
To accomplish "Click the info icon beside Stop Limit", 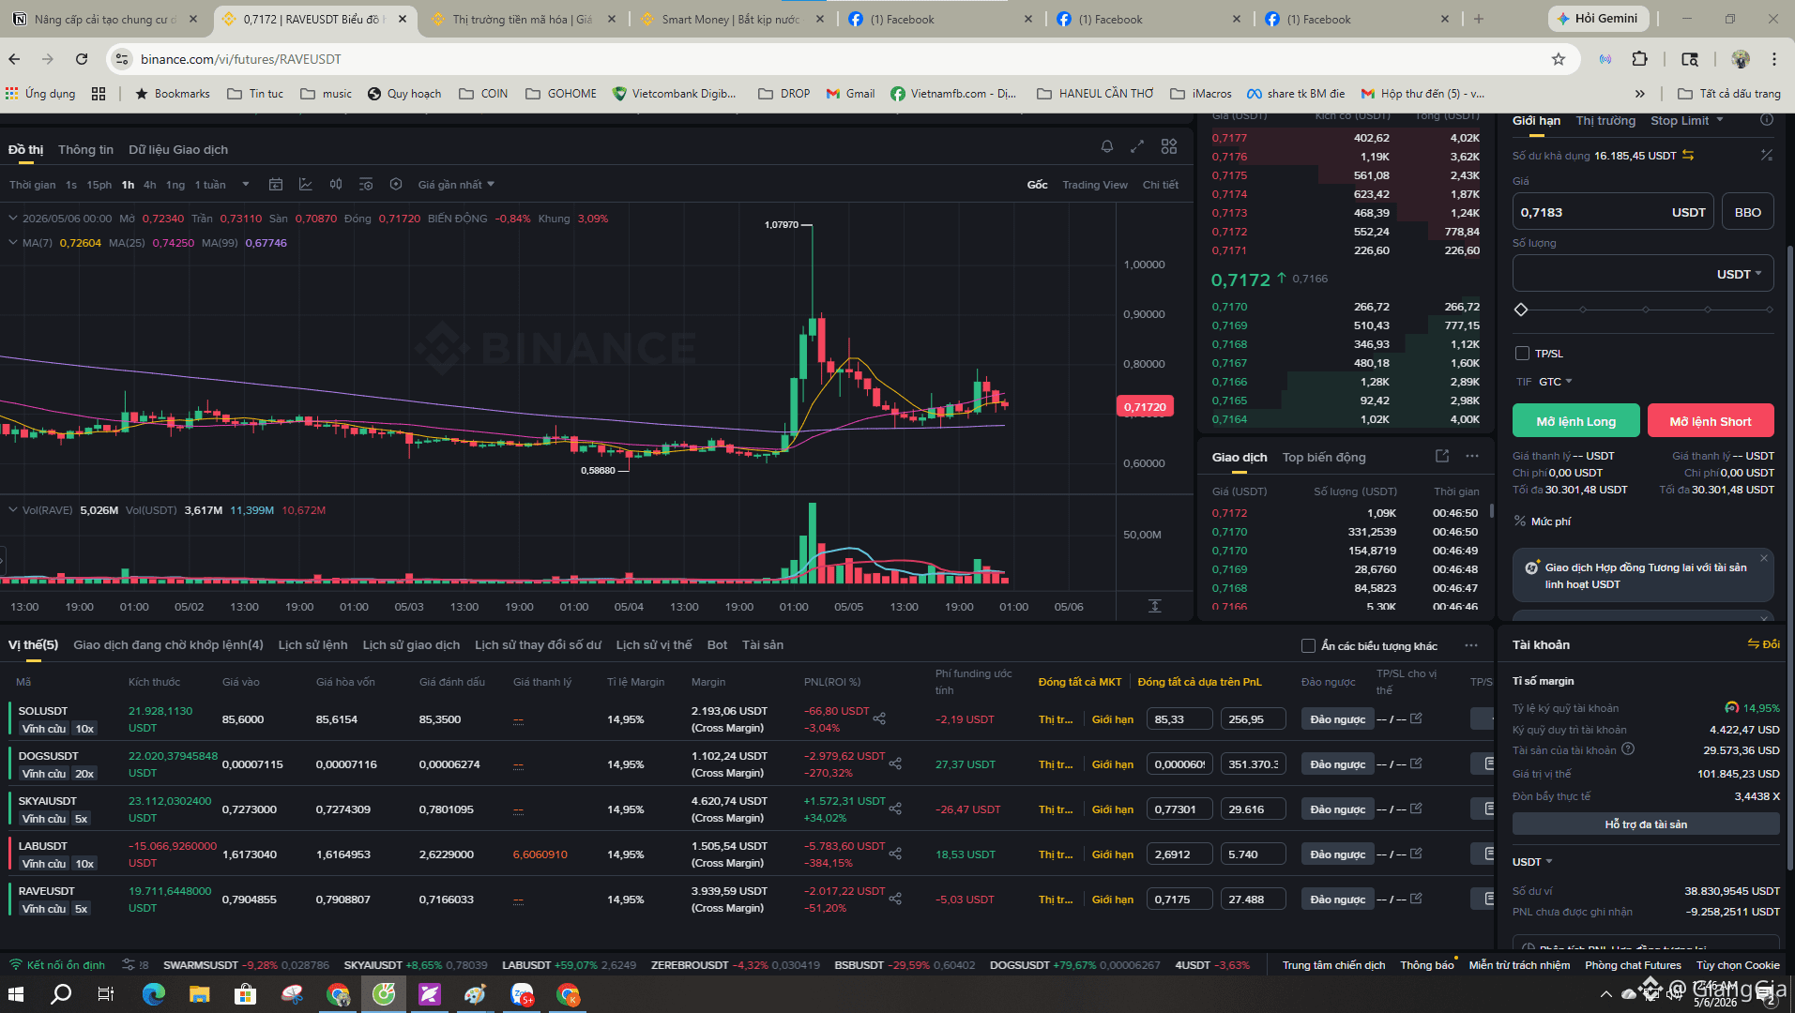I will tap(1767, 120).
